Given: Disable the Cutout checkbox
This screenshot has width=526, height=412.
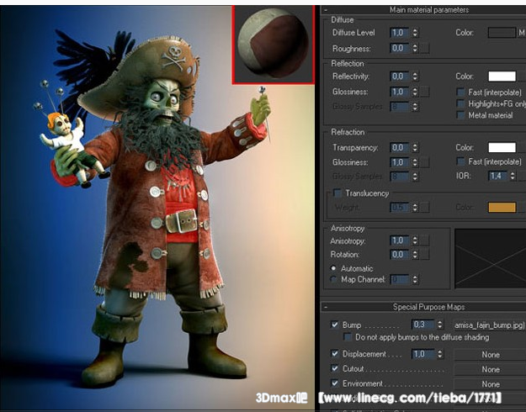Looking at the screenshot, I should [x=334, y=368].
